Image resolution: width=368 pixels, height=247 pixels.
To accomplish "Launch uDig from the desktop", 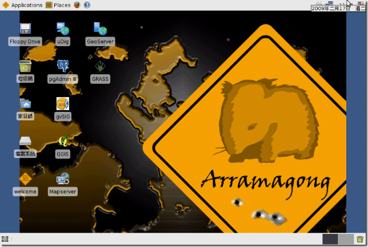I will [63, 29].
